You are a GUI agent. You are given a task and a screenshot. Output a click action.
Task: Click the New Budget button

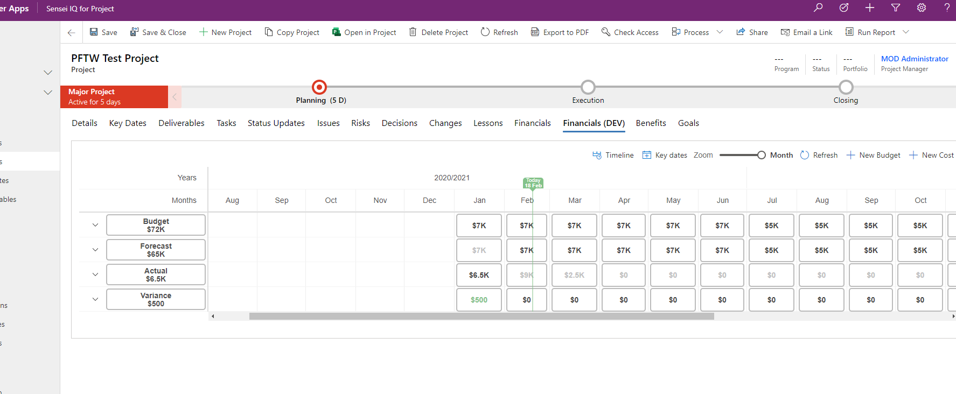point(873,155)
